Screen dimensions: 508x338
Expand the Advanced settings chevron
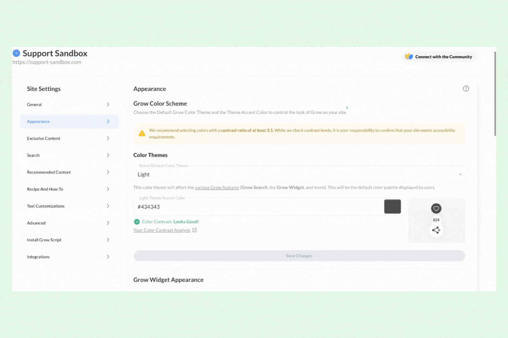point(108,223)
